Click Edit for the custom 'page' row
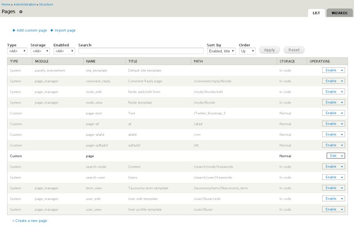Viewport: 354px width, 226px height. [x=333, y=156]
